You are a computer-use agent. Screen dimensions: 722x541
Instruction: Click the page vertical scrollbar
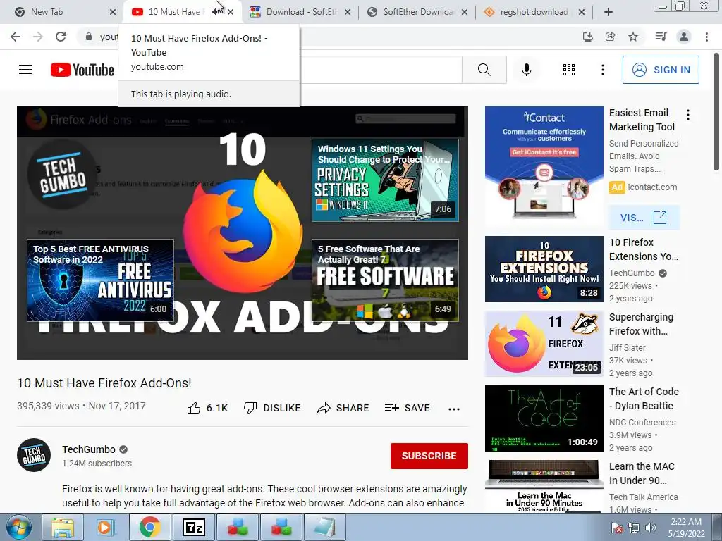[x=716, y=111]
